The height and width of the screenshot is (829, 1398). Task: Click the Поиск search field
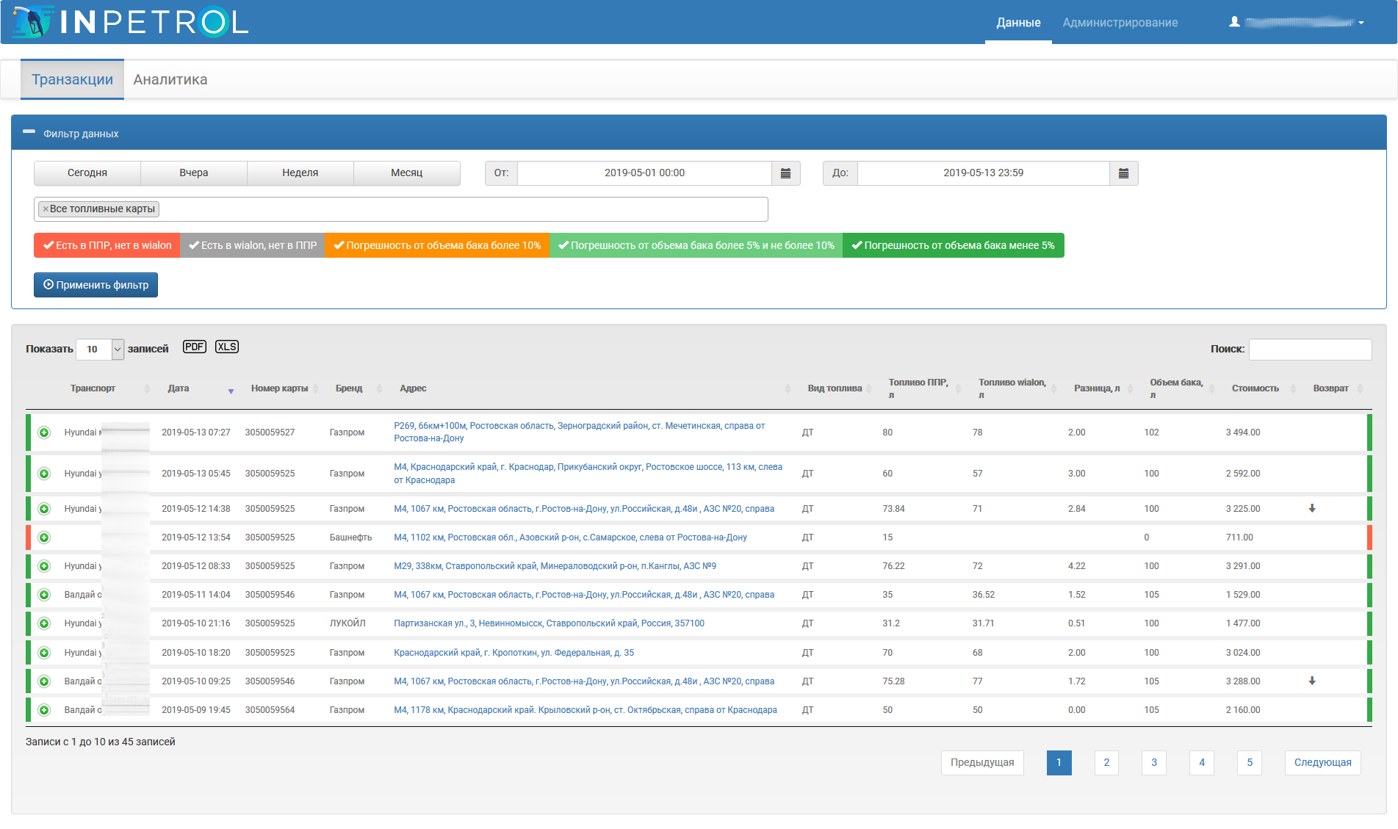(1310, 350)
